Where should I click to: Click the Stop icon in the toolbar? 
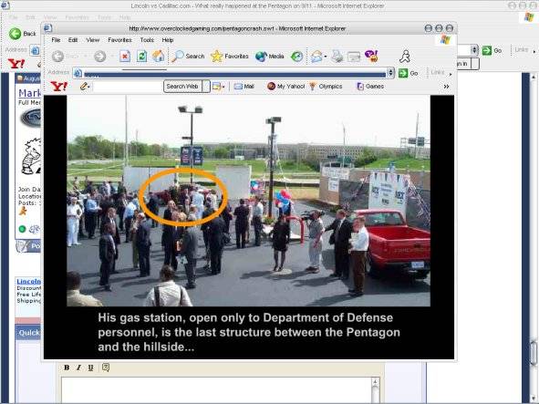pyautogui.click(x=125, y=56)
